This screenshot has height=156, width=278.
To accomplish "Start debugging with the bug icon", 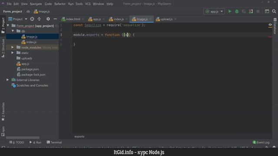I will pyautogui.click(x=237, y=12).
